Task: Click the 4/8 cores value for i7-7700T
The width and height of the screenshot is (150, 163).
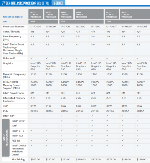Action: coord(108,32)
